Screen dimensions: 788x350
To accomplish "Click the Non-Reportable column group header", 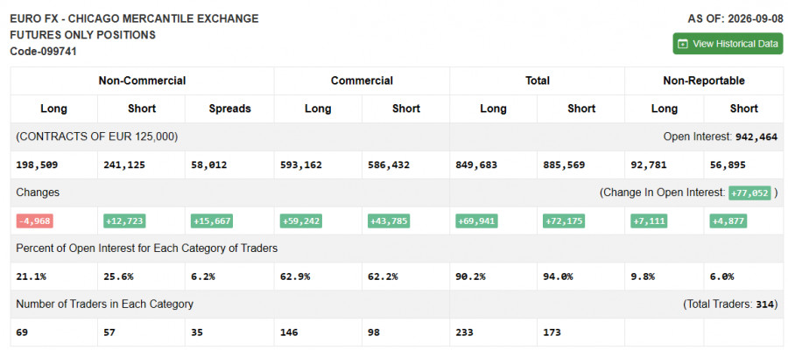I will click(704, 80).
